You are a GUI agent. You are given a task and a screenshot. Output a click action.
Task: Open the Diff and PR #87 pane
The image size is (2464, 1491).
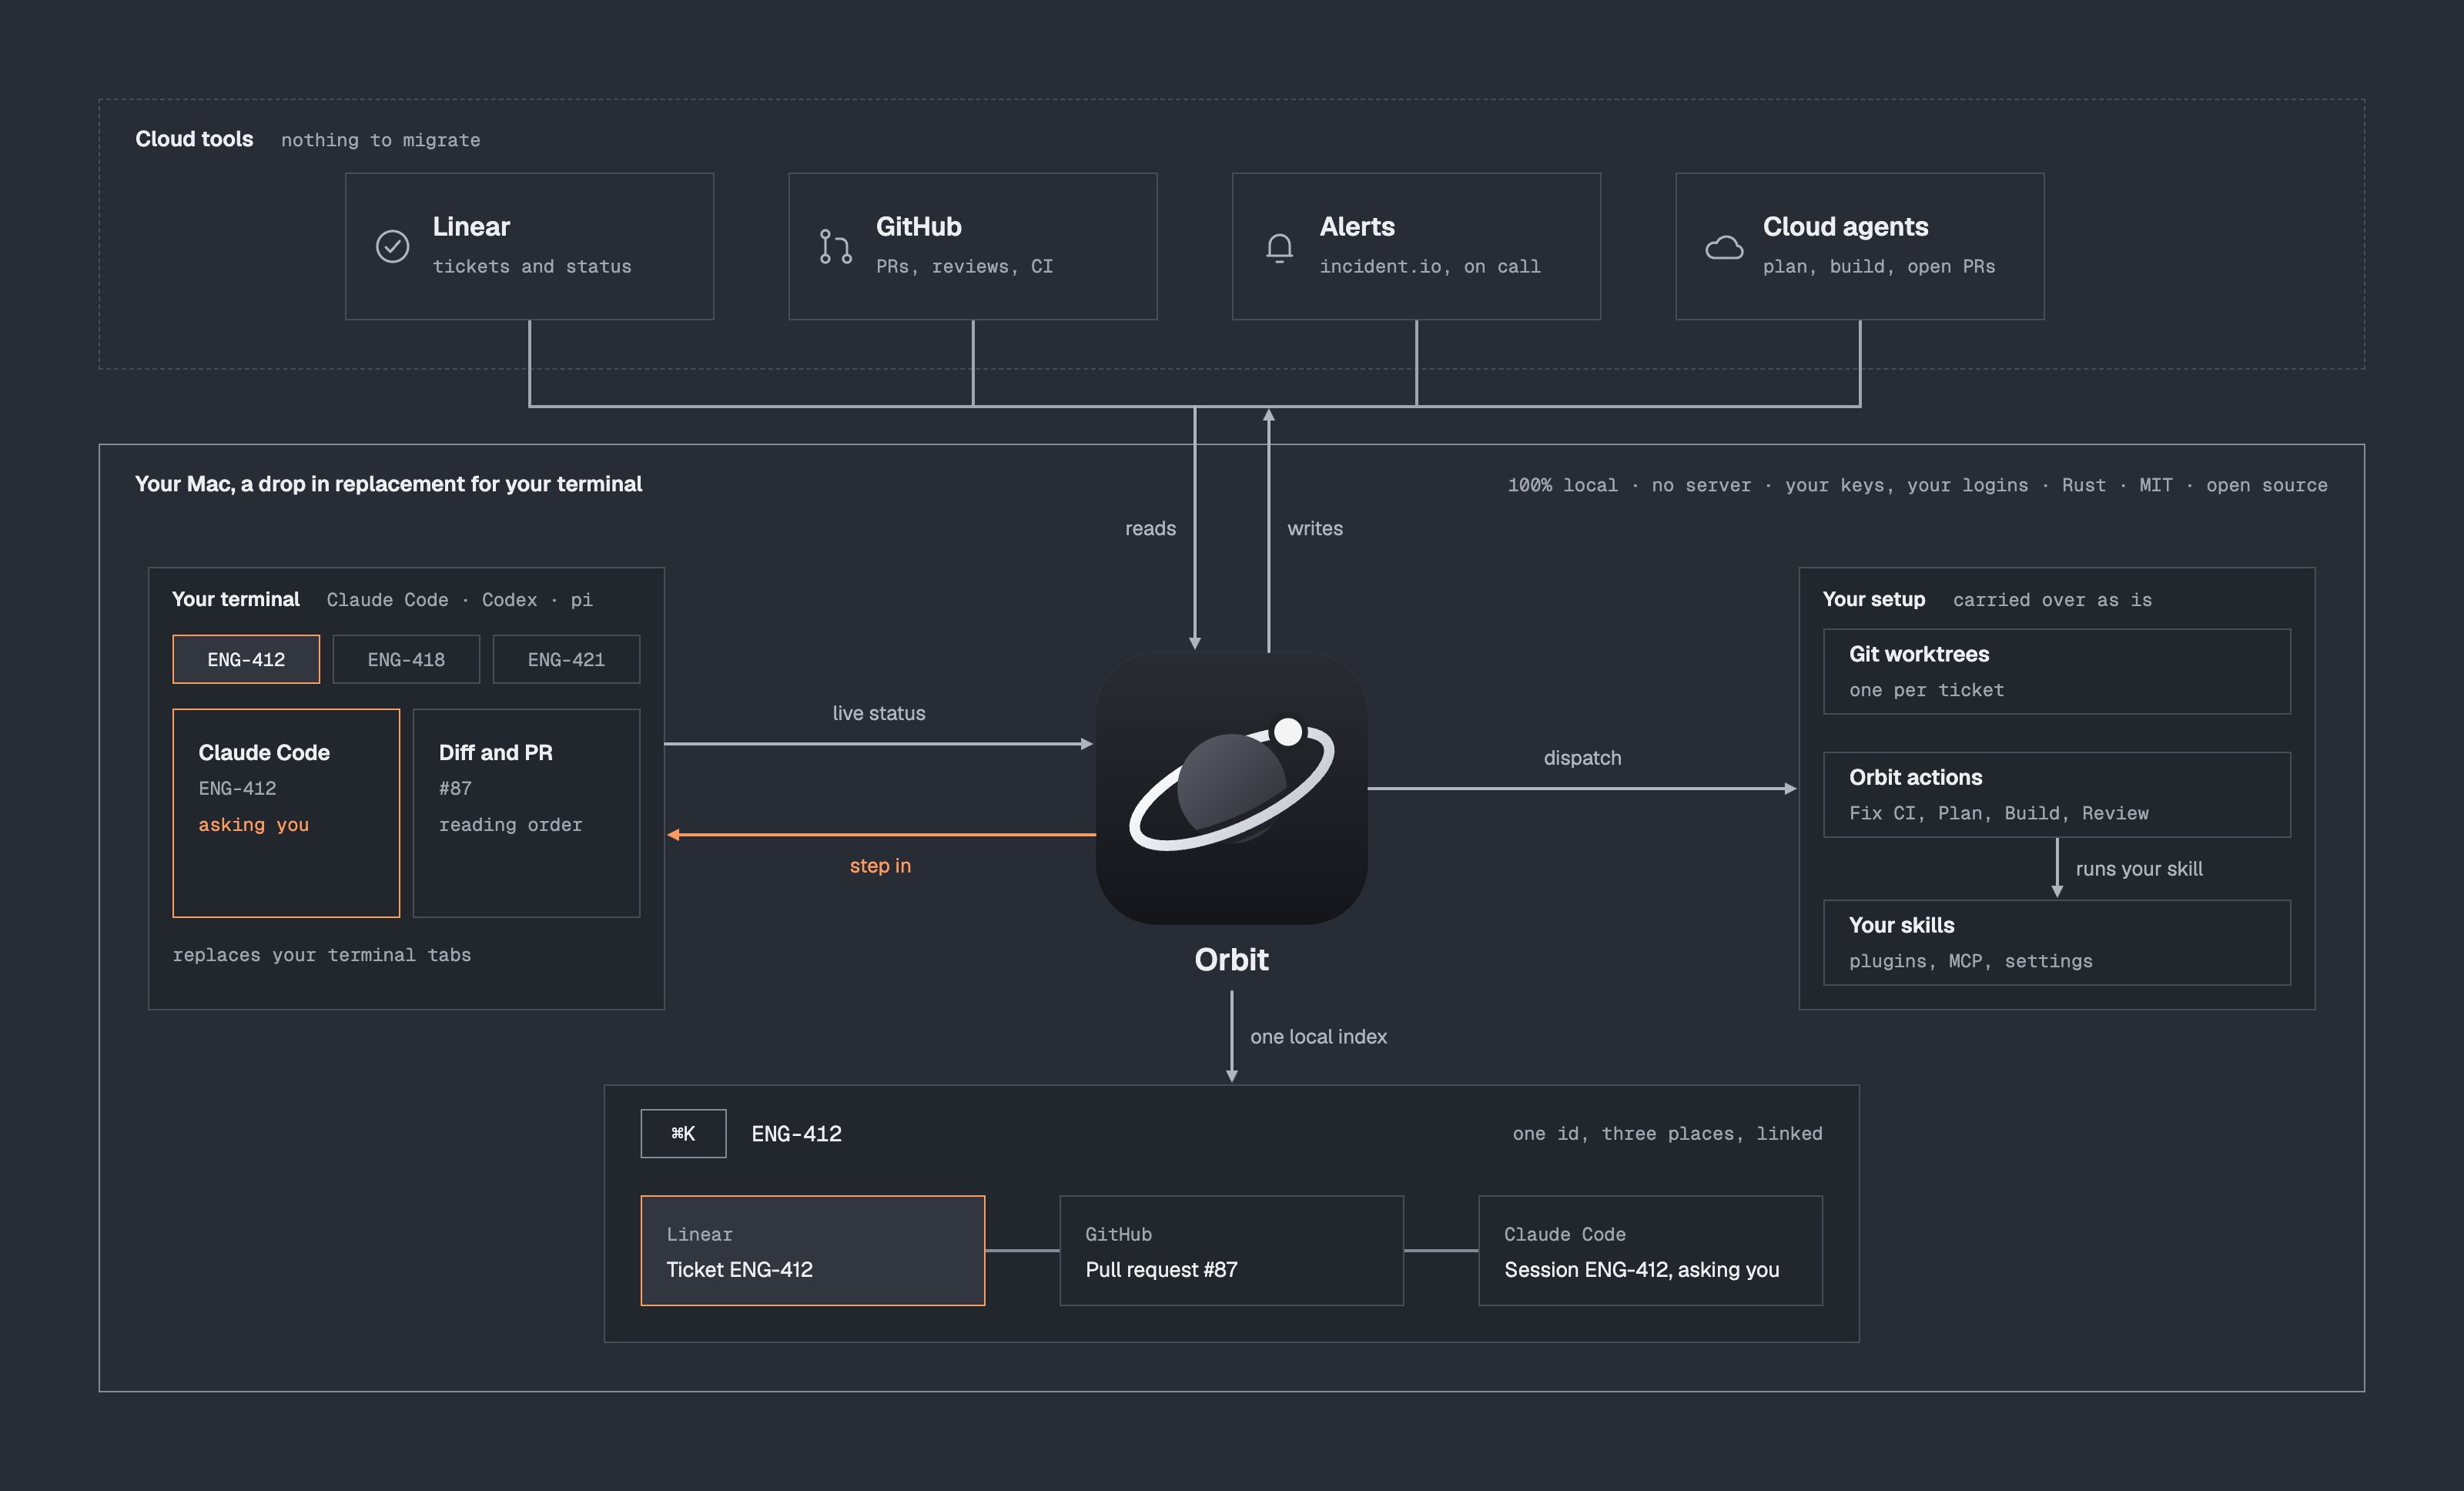pyautogui.click(x=526, y=813)
